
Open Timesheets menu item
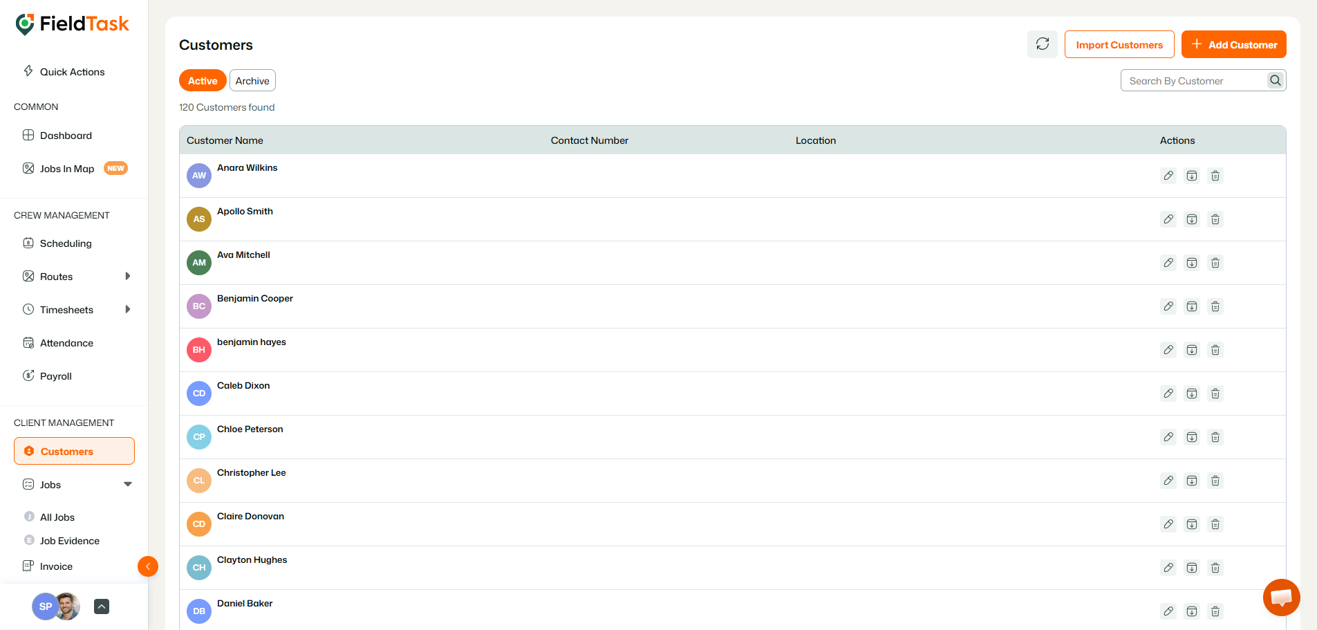point(66,310)
